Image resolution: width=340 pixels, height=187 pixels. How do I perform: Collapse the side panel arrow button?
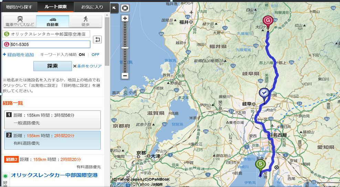[x=114, y=8]
